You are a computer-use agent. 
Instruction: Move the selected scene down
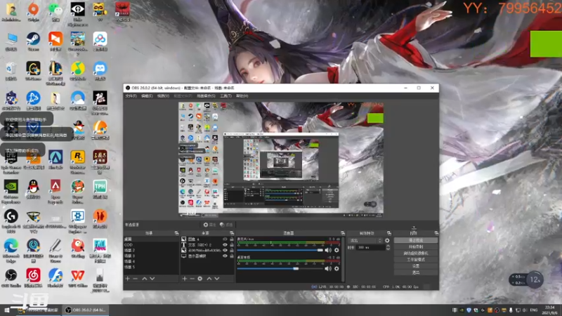point(152,278)
